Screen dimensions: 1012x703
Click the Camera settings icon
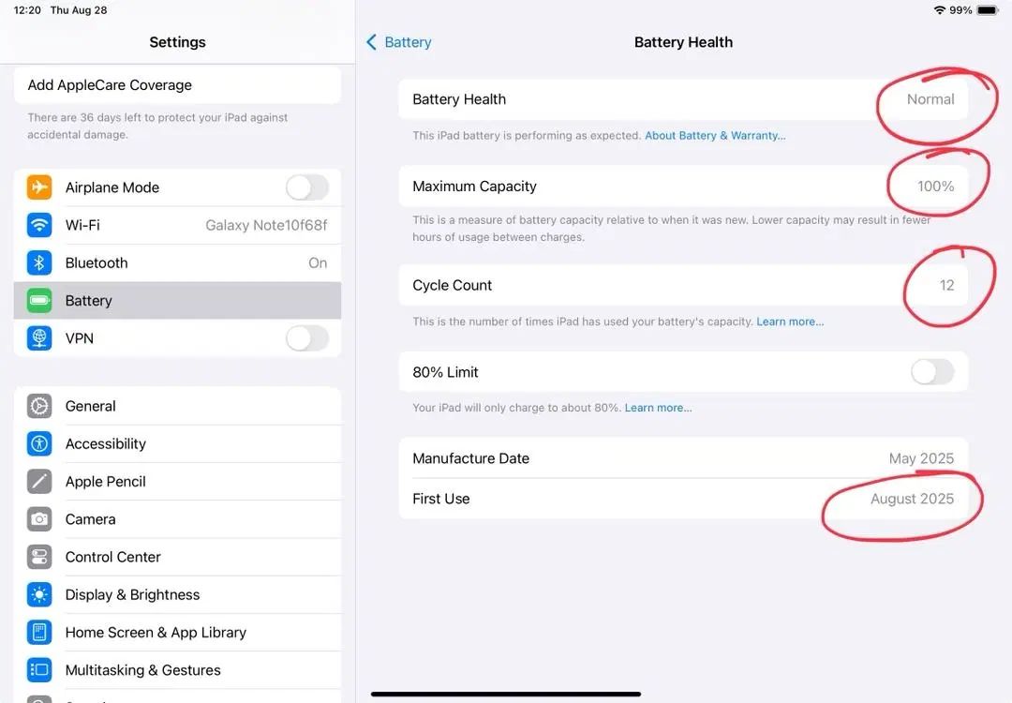point(39,519)
